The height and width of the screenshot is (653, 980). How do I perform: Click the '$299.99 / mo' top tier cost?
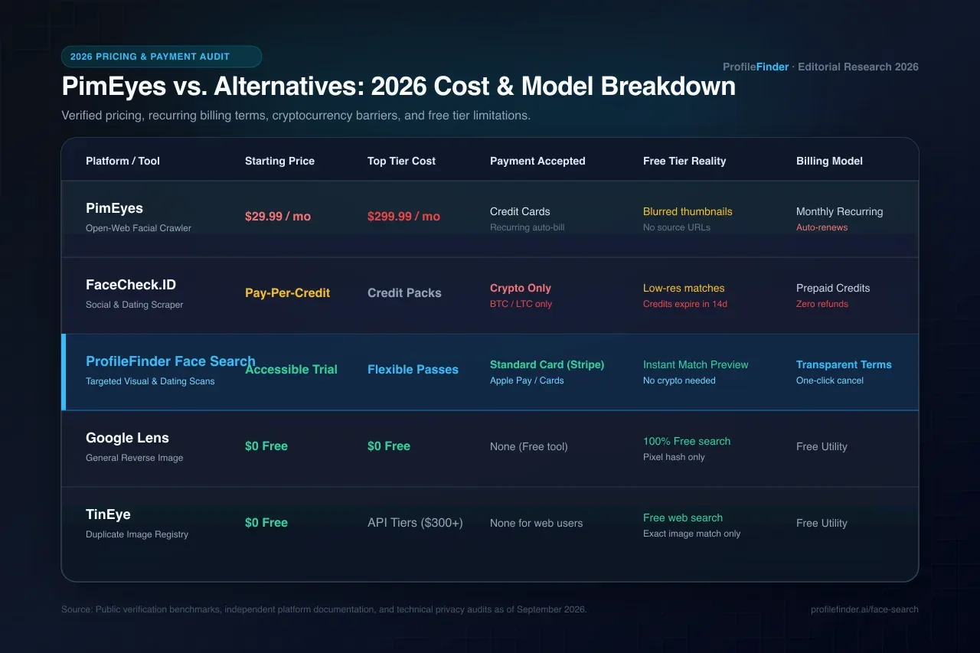coord(403,216)
